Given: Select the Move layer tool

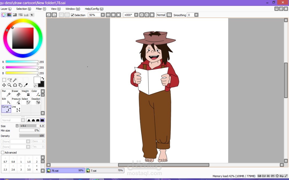Looking at the screenshot, I should coord(4,85).
